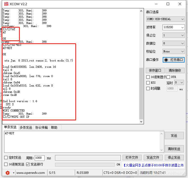Uncheck the 发送新行 send newline checkbox

[28, 164]
